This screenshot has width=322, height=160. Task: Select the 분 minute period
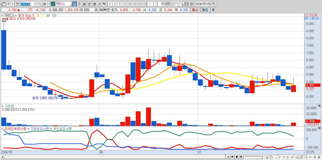[94, 4]
